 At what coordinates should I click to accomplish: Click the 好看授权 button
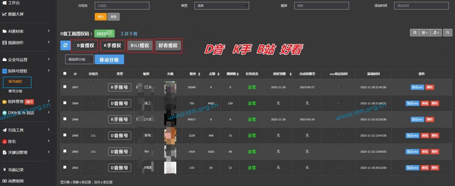[x=168, y=46]
